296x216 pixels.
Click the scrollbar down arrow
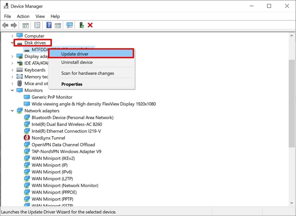tap(291, 203)
